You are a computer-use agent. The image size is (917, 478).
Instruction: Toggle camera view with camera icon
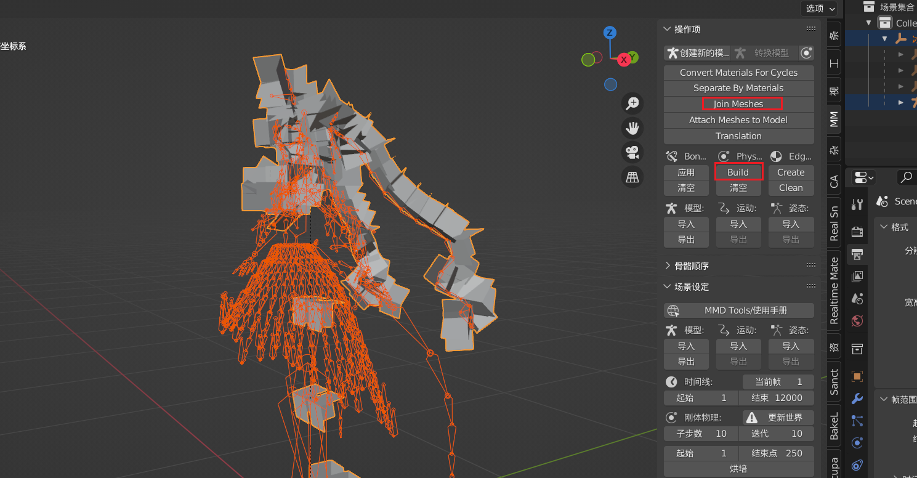tap(632, 152)
